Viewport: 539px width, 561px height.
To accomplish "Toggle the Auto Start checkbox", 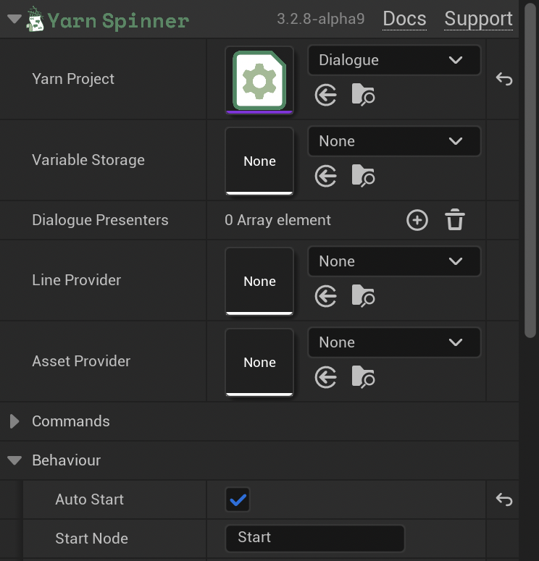I will coord(238,499).
